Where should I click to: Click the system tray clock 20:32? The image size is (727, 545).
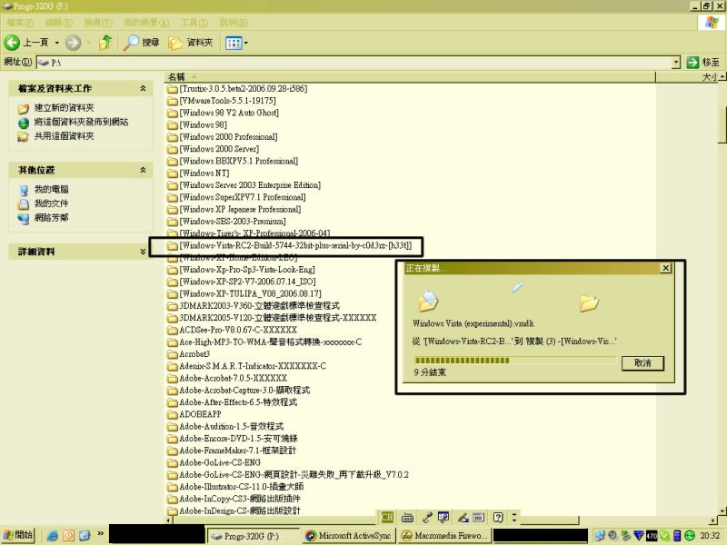coord(710,536)
